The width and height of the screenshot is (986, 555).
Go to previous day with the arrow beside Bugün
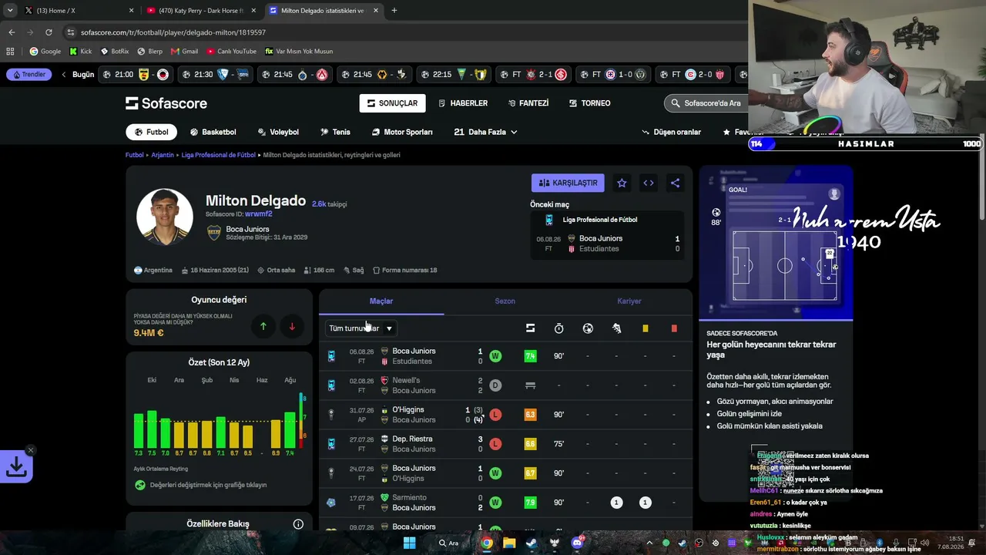64,75
